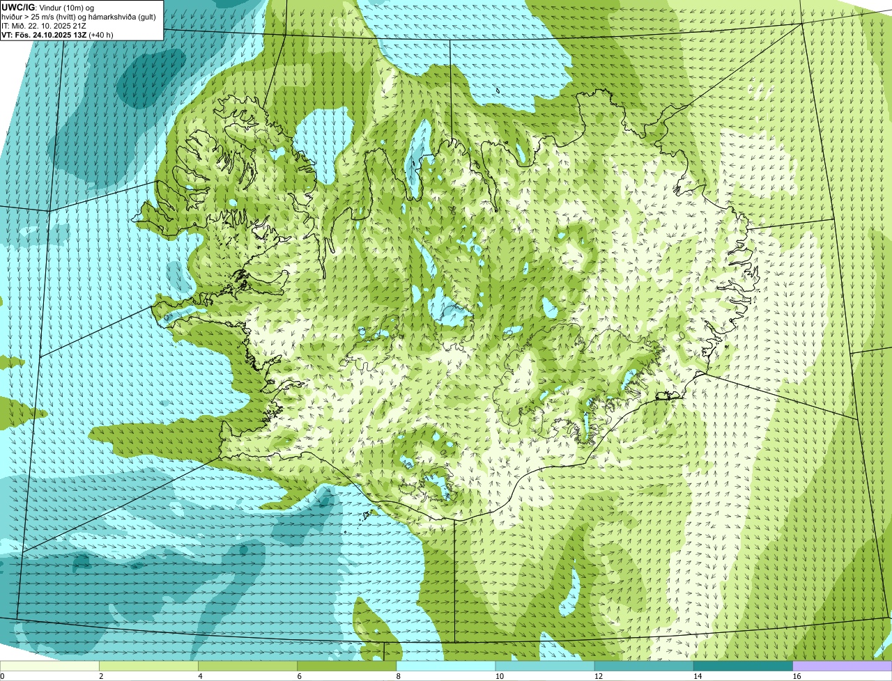Click the "4" label on the wind scale
This screenshot has height=681, width=892.
coord(200,676)
